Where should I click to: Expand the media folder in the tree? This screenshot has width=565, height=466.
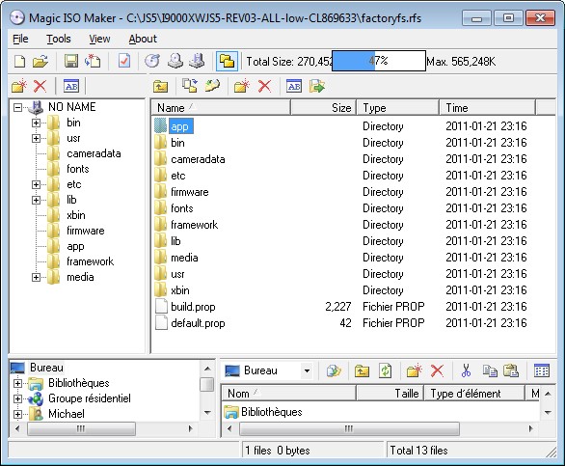[36, 277]
